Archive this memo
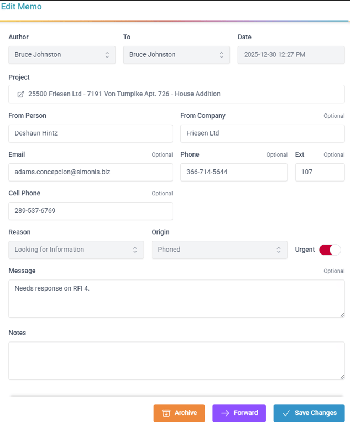This screenshot has height=425, width=350. coord(179,413)
